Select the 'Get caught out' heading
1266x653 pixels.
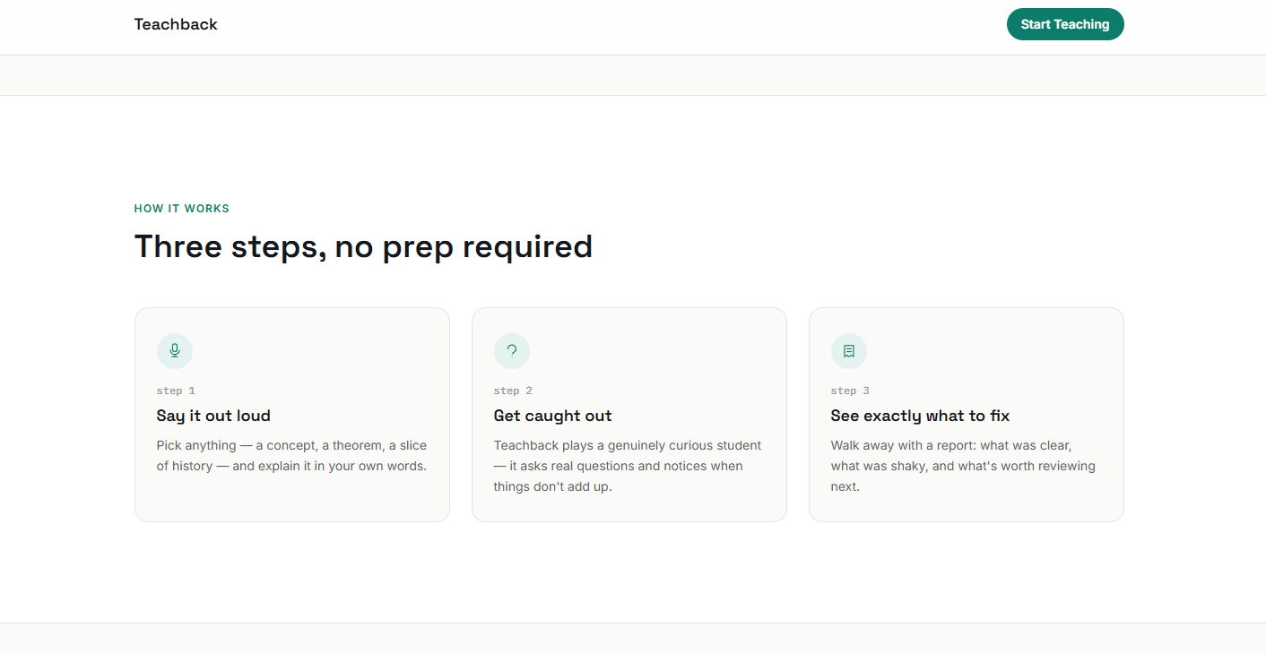(553, 416)
